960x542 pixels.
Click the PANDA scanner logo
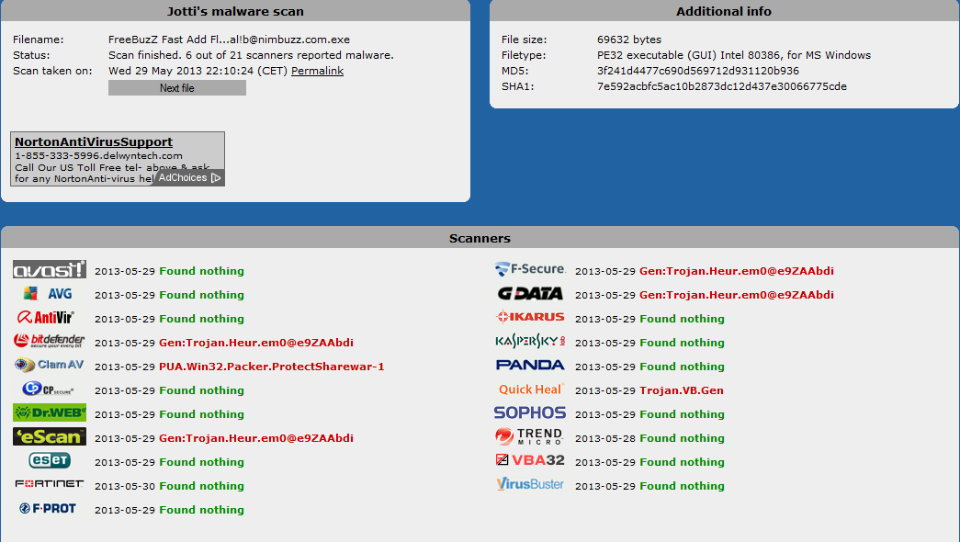tap(530, 365)
